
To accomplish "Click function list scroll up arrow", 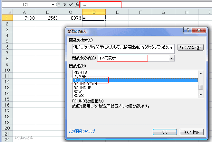I will 201,73.
